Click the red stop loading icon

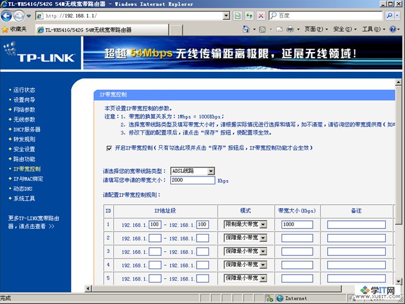[x=261, y=16]
